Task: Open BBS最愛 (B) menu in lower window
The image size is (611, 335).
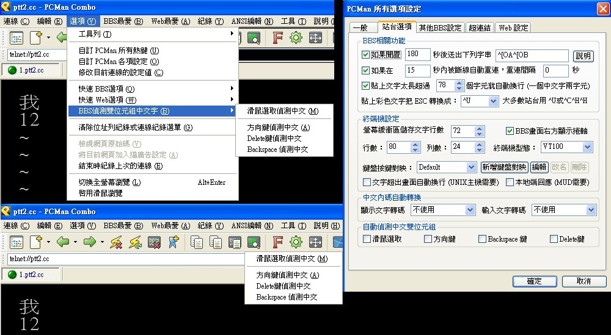Action: (x=123, y=226)
